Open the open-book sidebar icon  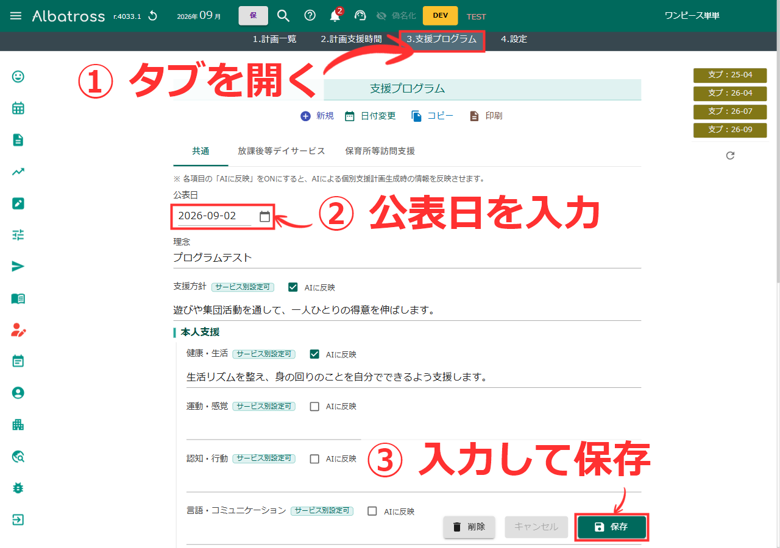coord(18,298)
